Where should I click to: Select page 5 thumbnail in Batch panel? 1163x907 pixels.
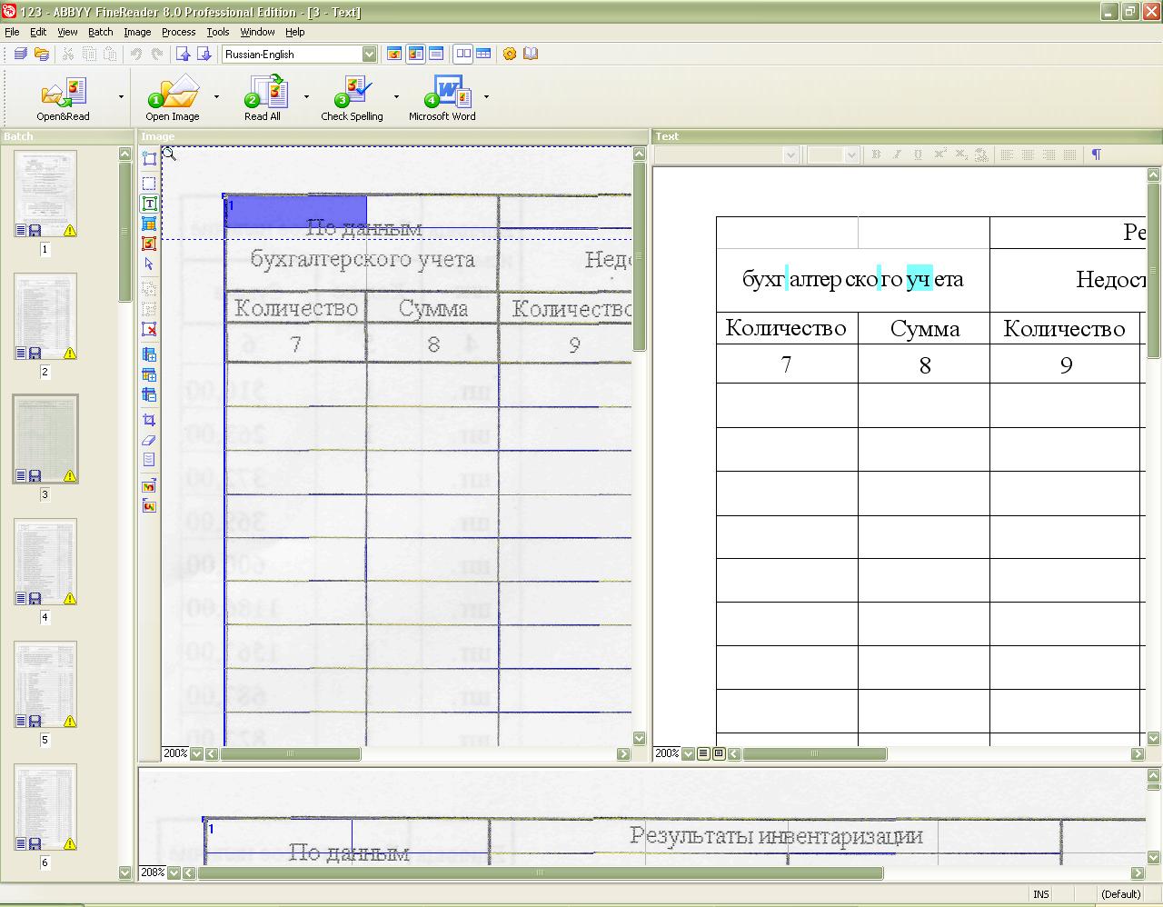pos(45,685)
